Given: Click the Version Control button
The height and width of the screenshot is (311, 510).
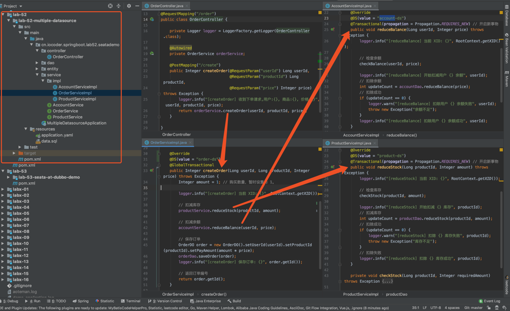Looking at the screenshot, I should tap(165, 301).
